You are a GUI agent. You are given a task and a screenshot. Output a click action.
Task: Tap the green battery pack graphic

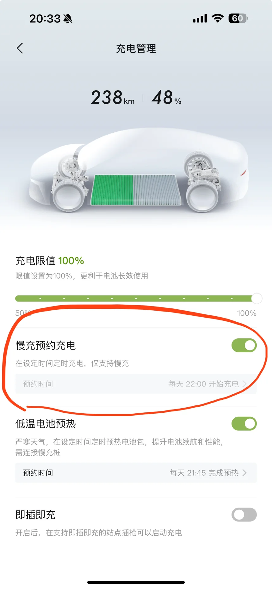pos(112,190)
